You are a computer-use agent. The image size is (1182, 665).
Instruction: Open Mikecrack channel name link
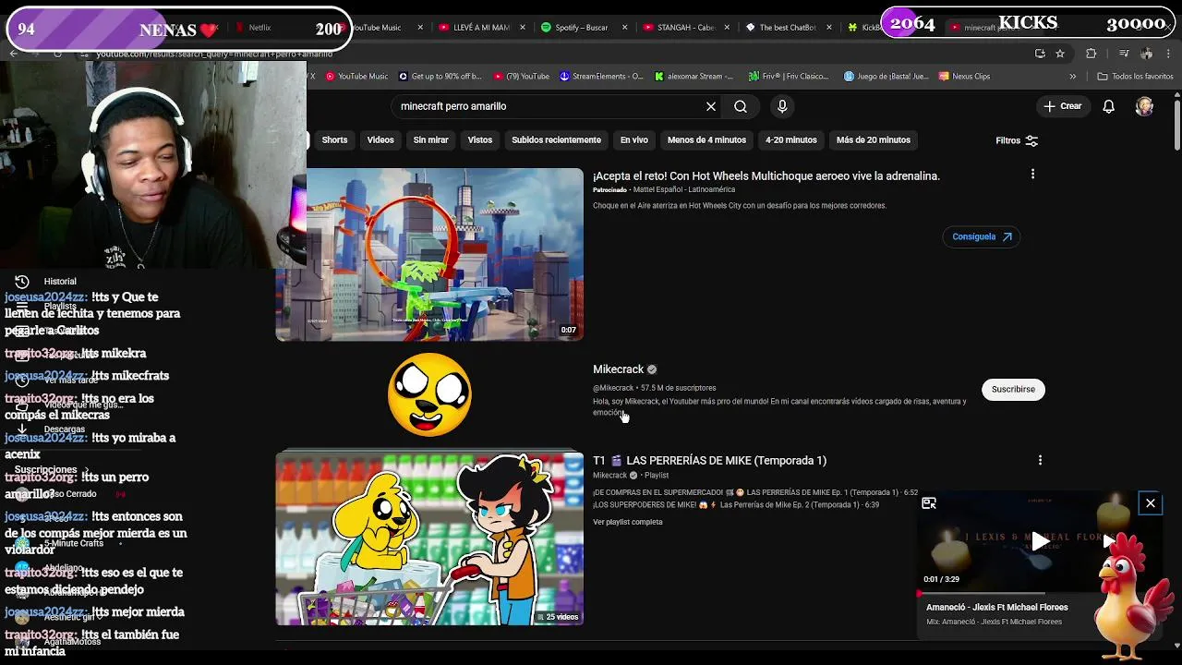pos(618,369)
